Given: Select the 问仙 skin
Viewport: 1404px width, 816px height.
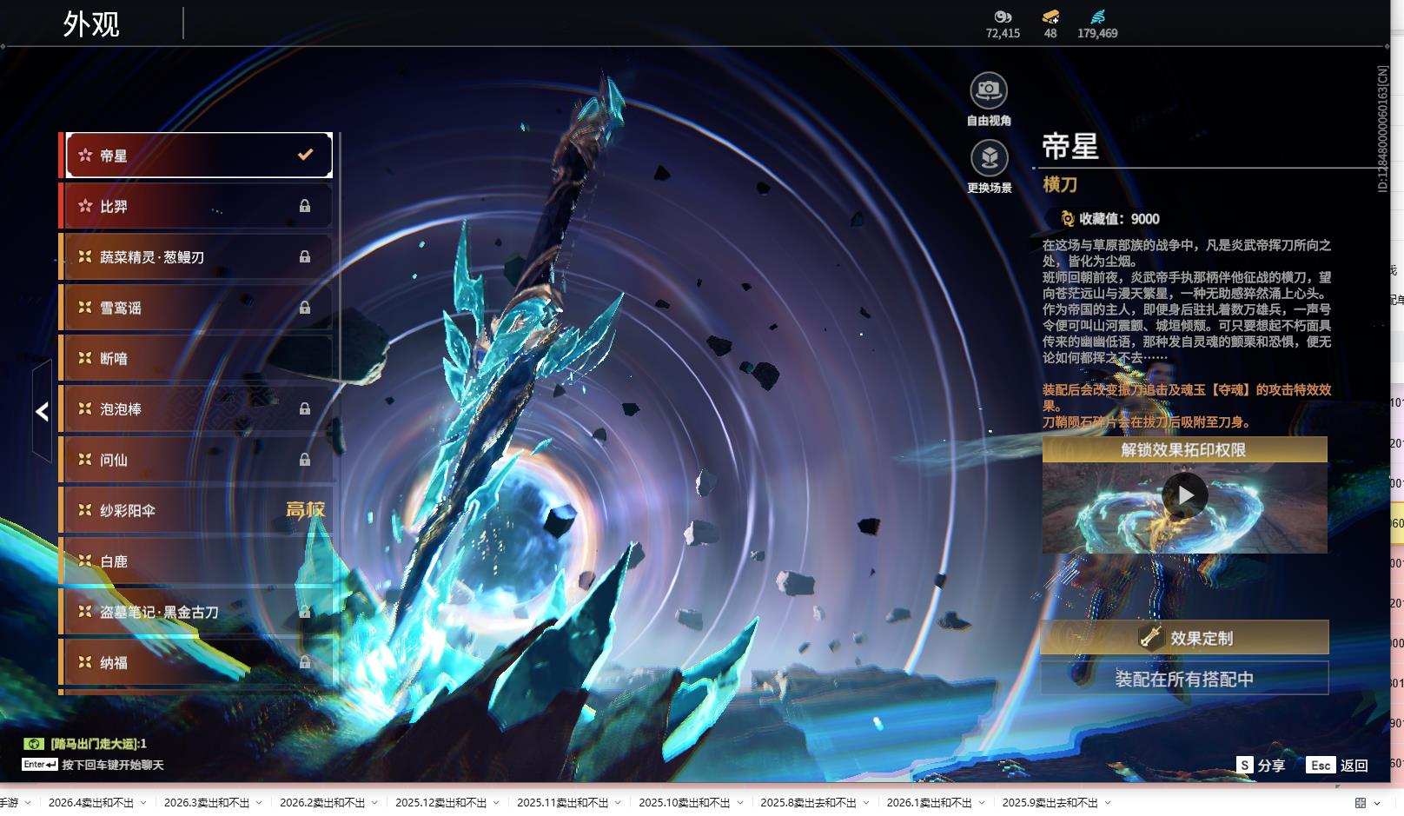Looking at the screenshot, I should click(x=197, y=459).
